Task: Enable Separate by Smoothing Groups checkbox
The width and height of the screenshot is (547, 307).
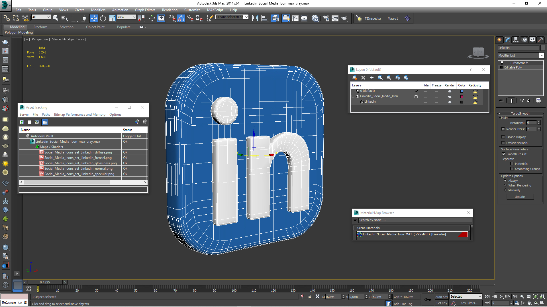Action: pos(512,169)
